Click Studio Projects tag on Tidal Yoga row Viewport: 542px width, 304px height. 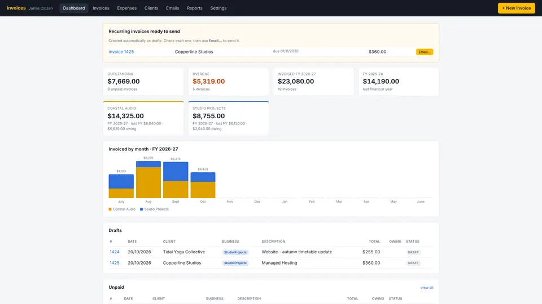235,252
